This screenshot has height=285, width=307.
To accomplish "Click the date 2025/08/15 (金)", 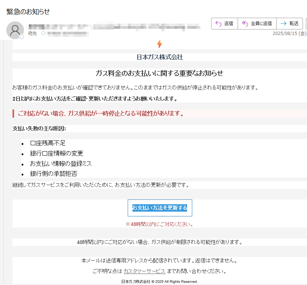I will [x=289, y=34].
